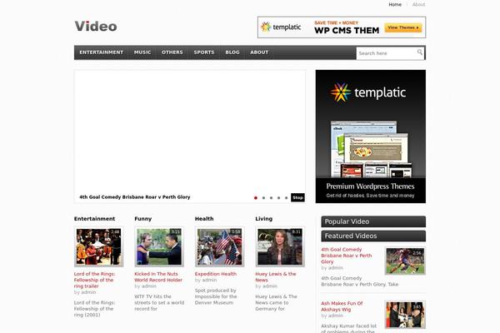
Task: Open Huey Lewis video thumbnail
Action: tap(280, 247)
